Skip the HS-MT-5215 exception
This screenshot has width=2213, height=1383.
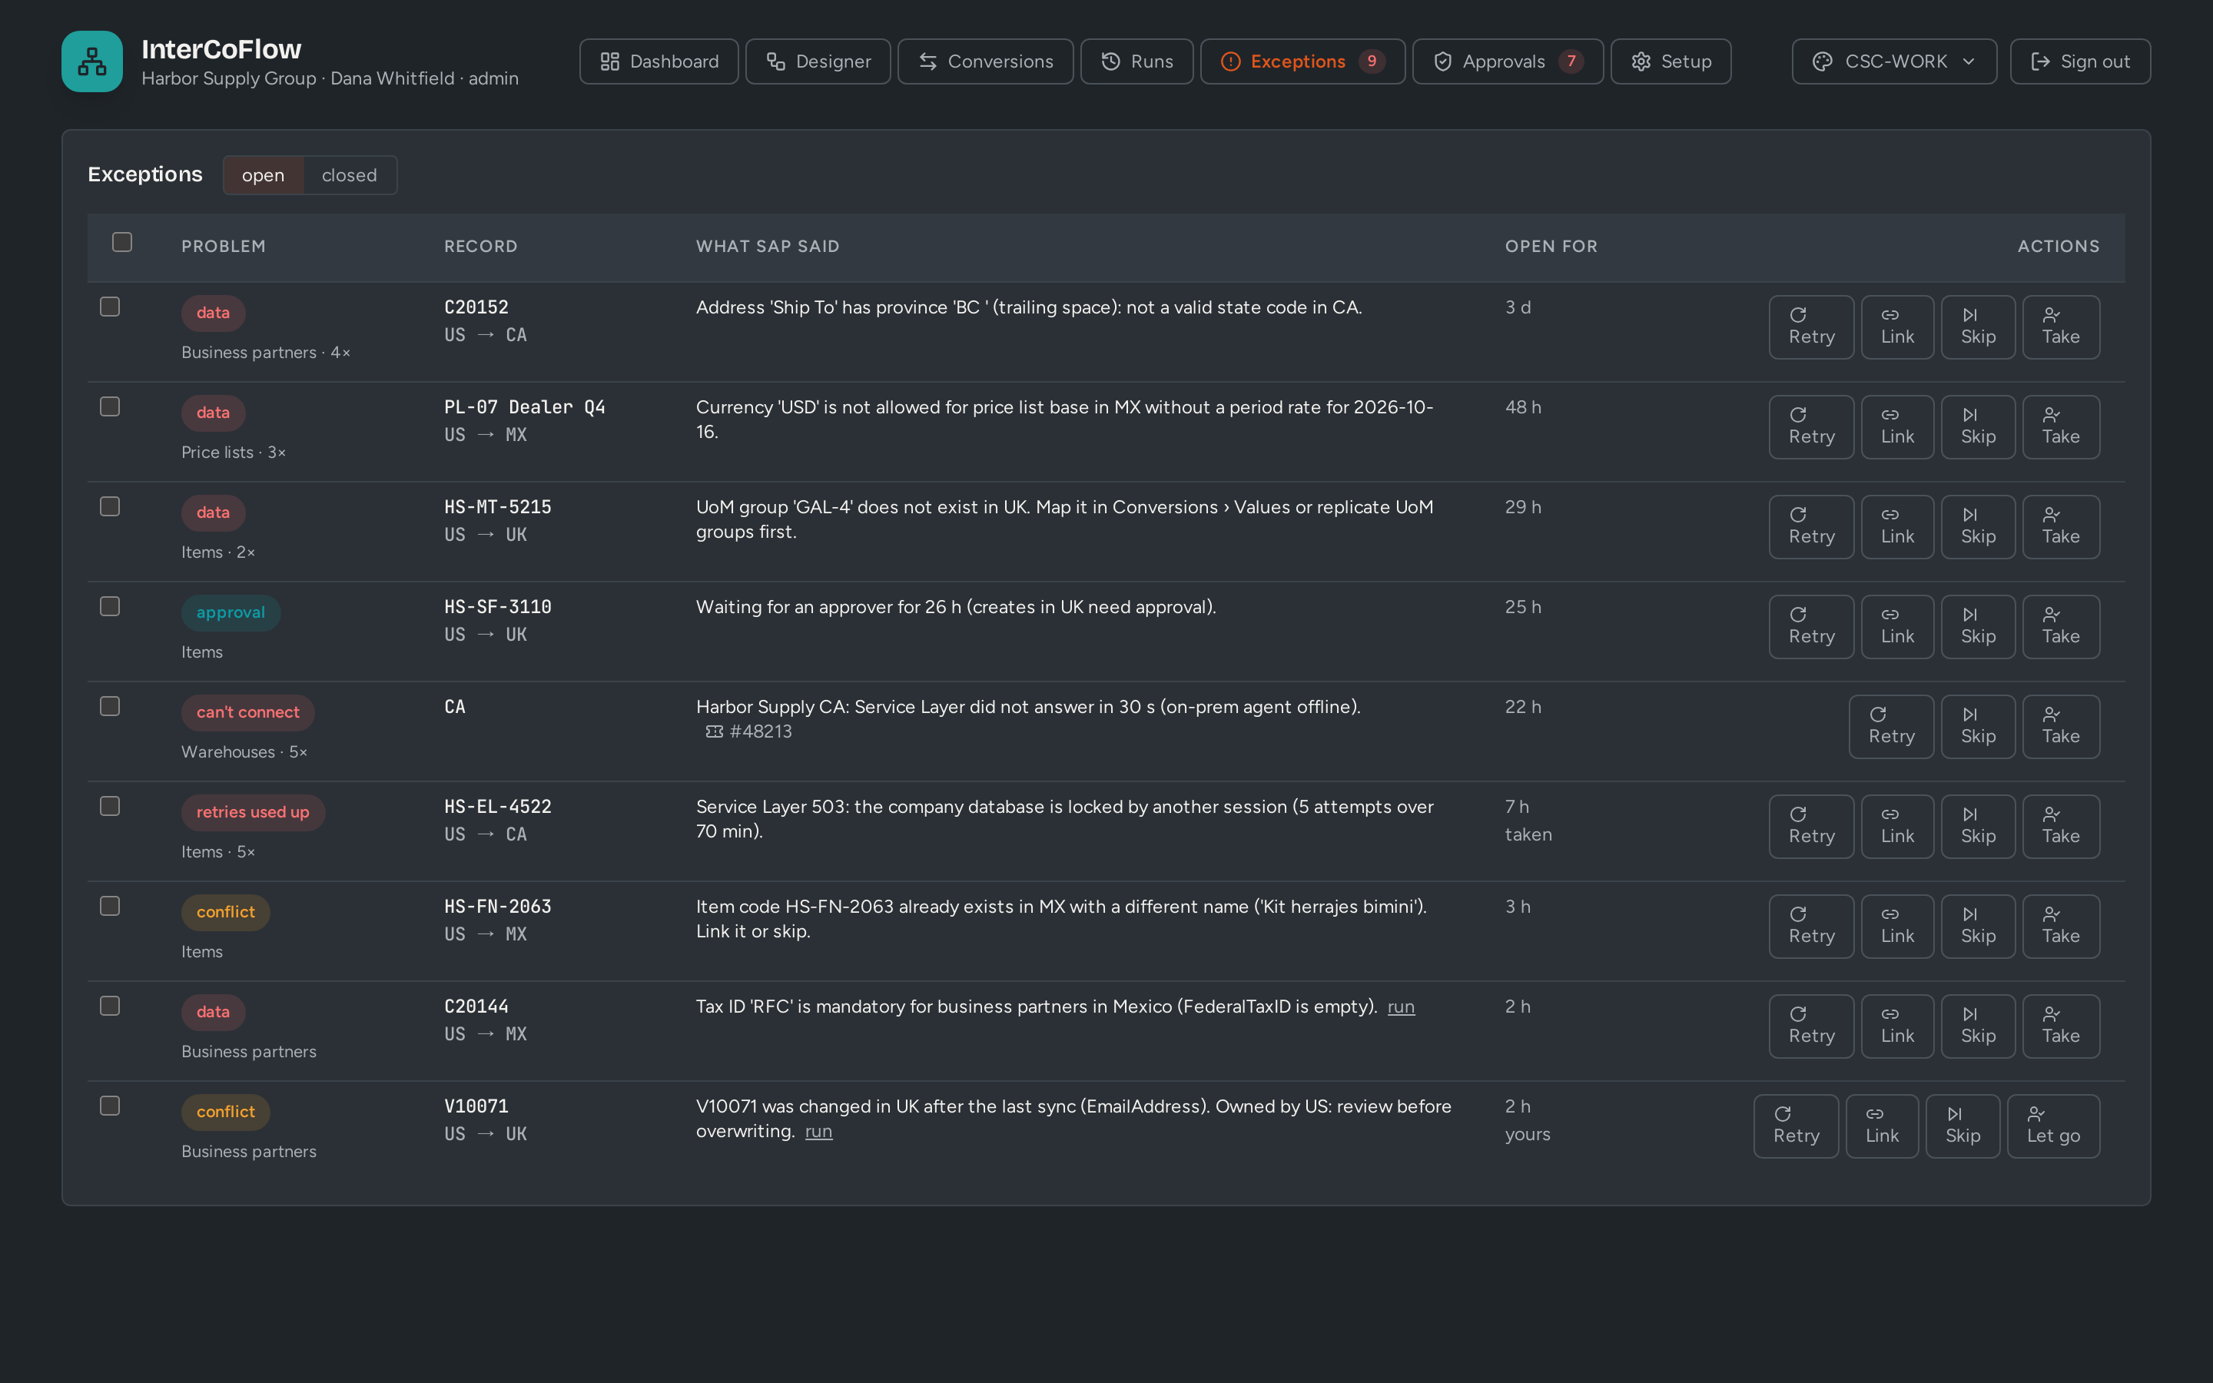(x=1977, y=526)
